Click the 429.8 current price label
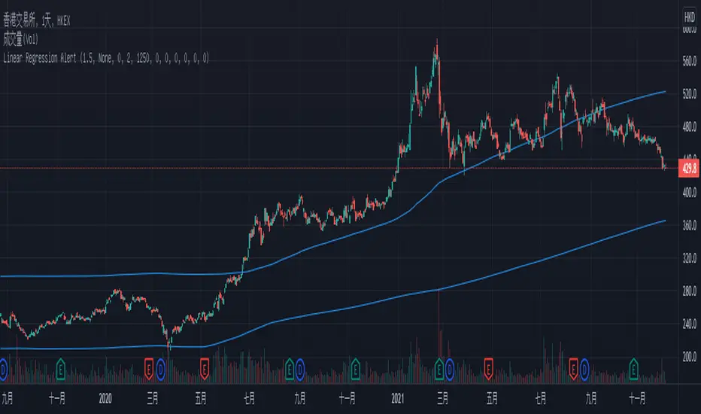This screenshot has width=701, height=414. [x=689, y=169]
